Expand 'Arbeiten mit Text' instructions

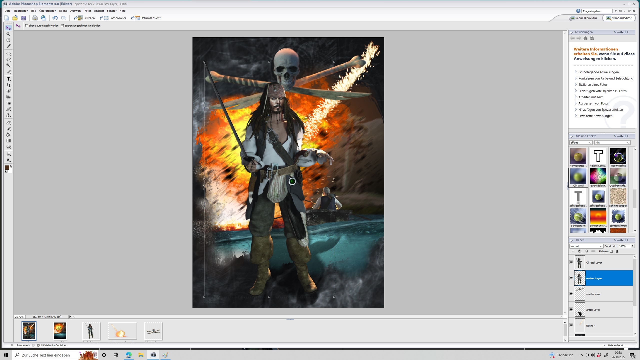tap(590, 97)
